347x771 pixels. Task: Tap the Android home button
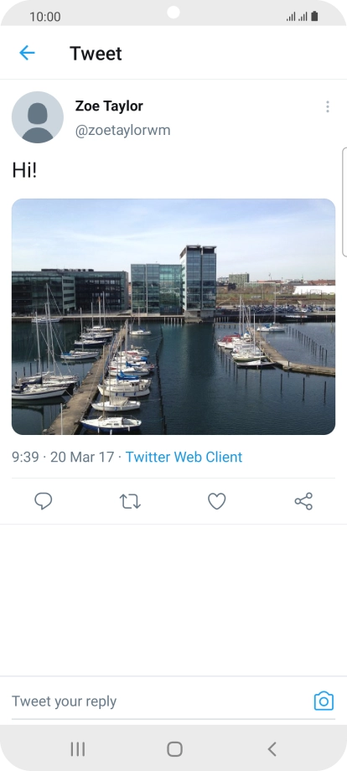point(174,749)
